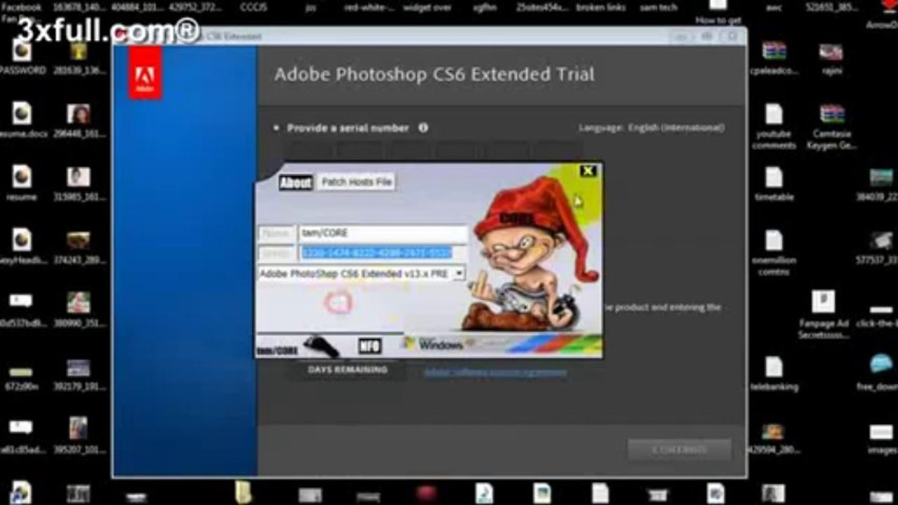Open the 392179_191 desktop image
The height and width of the screenshot is (505, 898).
coord(79,375)
